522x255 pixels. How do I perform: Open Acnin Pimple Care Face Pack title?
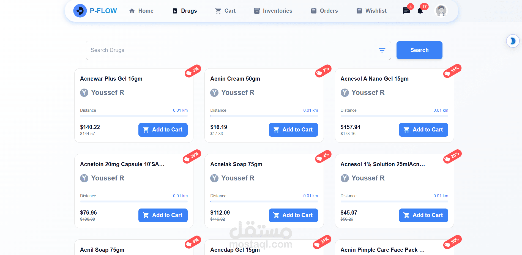382,250
